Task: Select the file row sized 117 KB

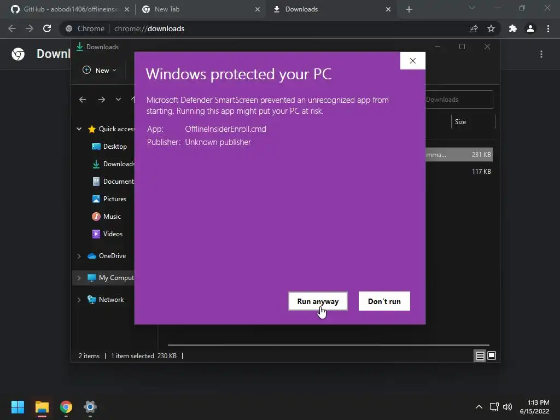Action: (x=459, y=172)
